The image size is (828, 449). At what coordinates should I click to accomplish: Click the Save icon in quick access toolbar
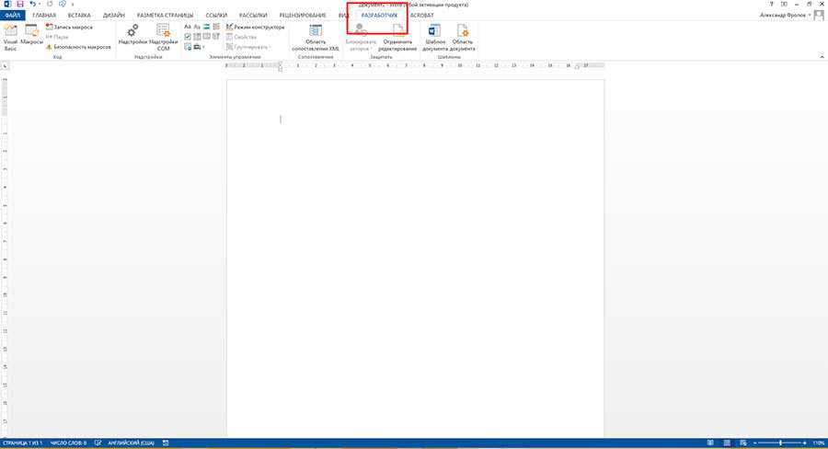coord(19,5)
